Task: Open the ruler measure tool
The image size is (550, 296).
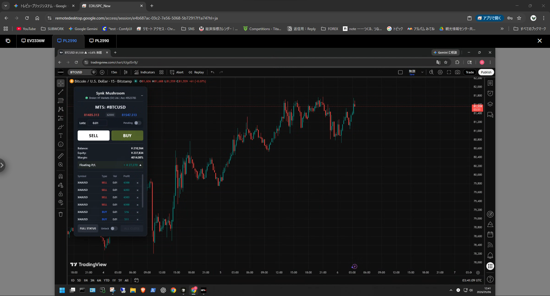Action: coord(61,156)
